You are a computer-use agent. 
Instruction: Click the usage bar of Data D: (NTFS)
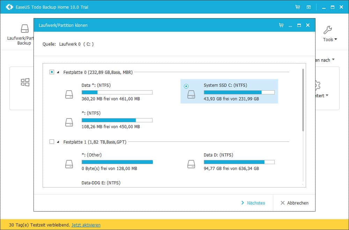[239, 162]
